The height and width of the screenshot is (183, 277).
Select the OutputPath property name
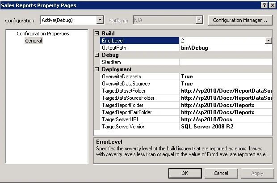click(x=114, y=48)
